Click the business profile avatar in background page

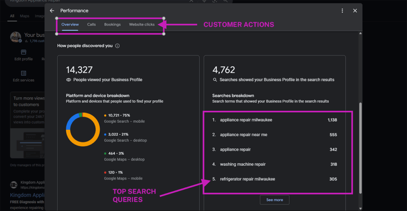click(16, 37)
